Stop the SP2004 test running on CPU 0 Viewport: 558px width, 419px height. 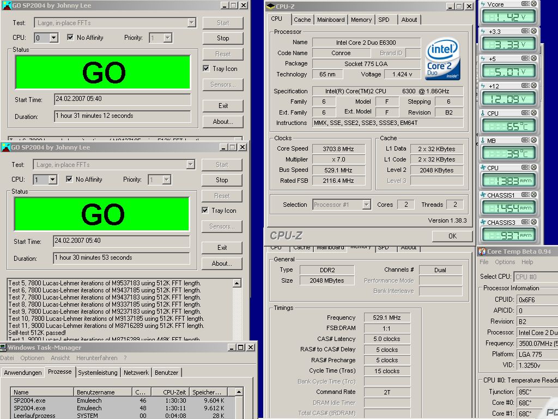pos(223,38)
